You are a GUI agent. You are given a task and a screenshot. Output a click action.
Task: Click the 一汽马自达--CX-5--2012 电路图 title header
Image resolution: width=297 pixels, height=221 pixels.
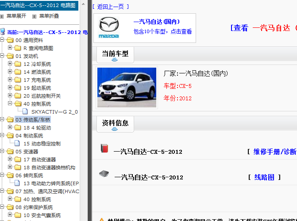(39, 5)
